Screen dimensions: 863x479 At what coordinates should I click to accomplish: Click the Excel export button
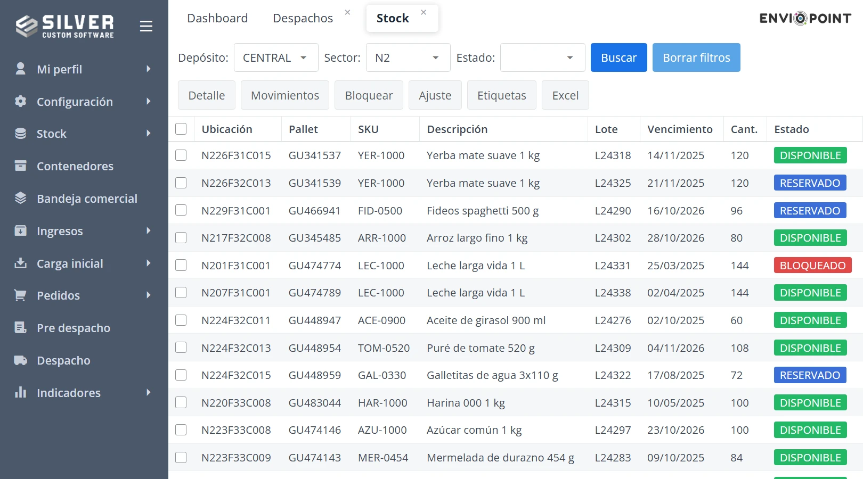click(x=565, y=95)
